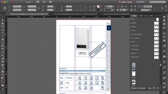Click the Edit page size icon

(150, 88)
